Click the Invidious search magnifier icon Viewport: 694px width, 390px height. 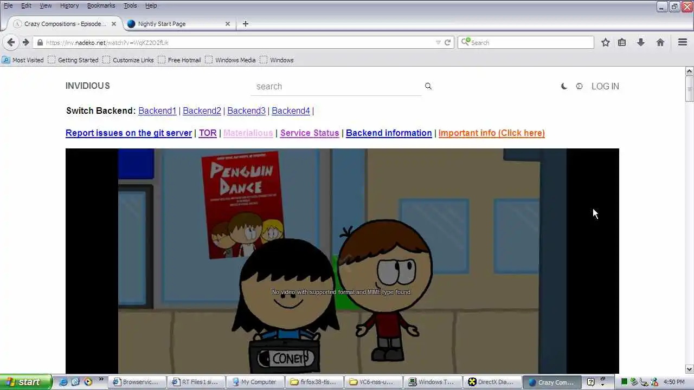428,86
